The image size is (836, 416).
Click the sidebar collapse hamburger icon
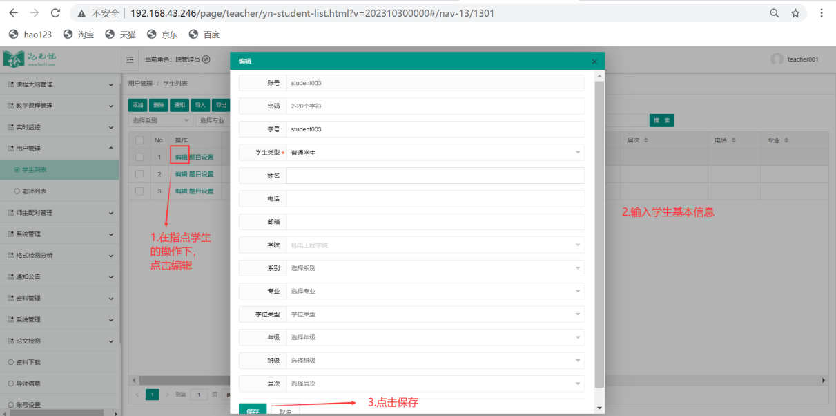coord(130,59)
